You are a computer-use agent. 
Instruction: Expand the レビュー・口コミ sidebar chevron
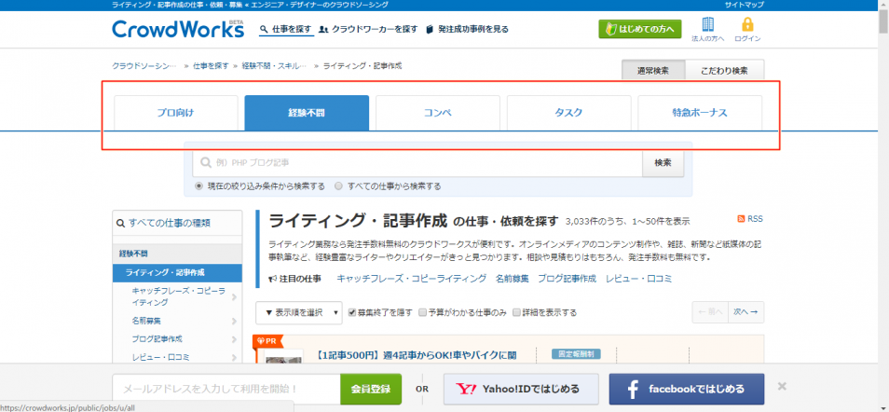point(234,358)
